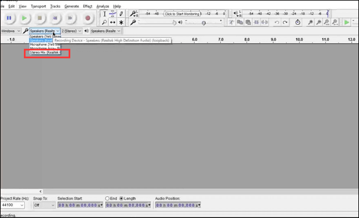The image size is (359, 218).
Task: Open Audio Position time format arrow
Action: point(199,205)
